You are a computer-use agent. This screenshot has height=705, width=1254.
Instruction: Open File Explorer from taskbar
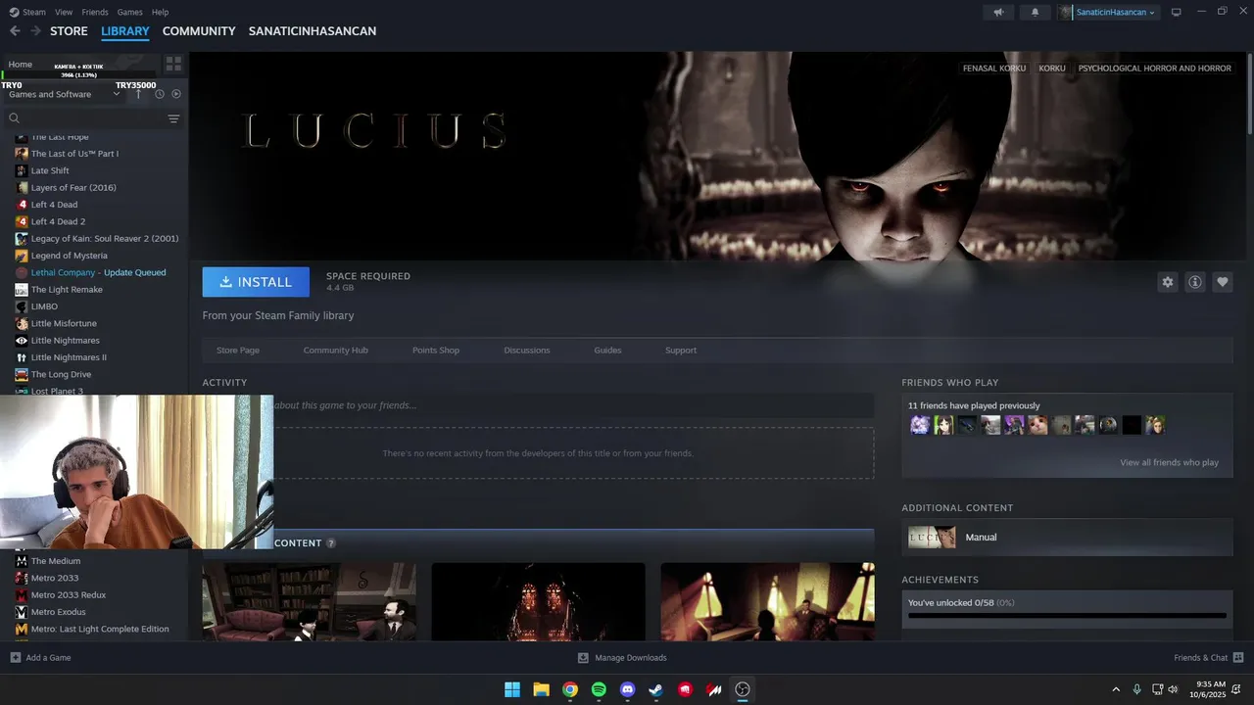(541, 689)
